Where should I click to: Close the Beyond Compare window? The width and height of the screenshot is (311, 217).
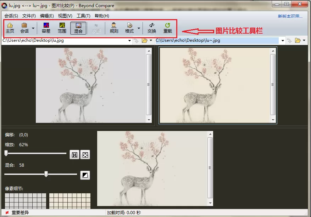click(300, 4)
